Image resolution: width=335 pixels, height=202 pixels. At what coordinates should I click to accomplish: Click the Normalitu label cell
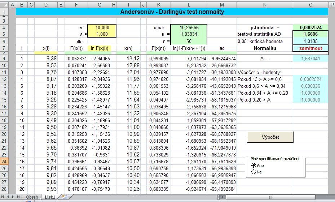tap(265, 48)
